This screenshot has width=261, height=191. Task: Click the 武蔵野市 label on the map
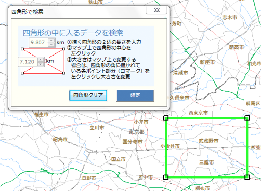[208, 141]
